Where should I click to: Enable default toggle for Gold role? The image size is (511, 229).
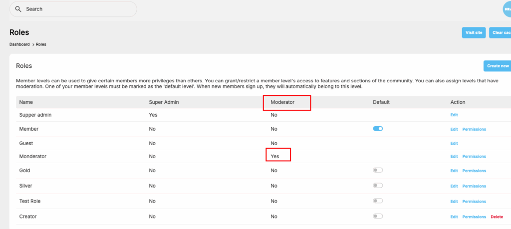tap(378, 170)
